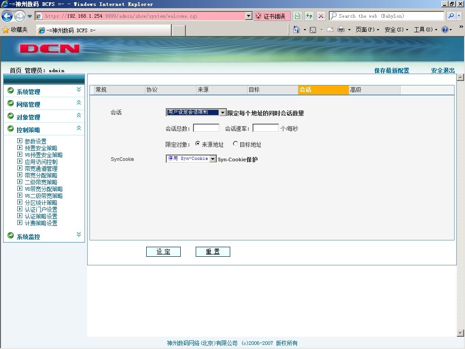The width and height of the screenshot is (465, 349).
Task: Switch to the 高级 tab
Action: 375,90
